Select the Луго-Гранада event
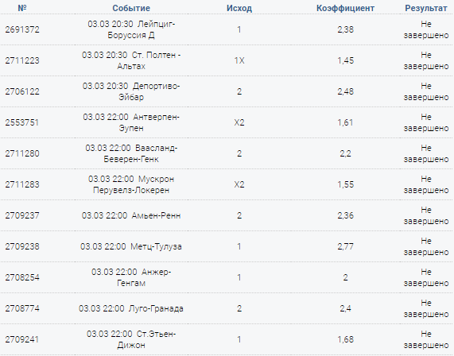Screen dimensions: 454x356 131,308
